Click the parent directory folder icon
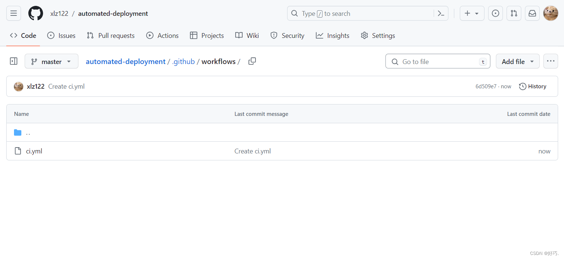 click(x=18, y=132)
